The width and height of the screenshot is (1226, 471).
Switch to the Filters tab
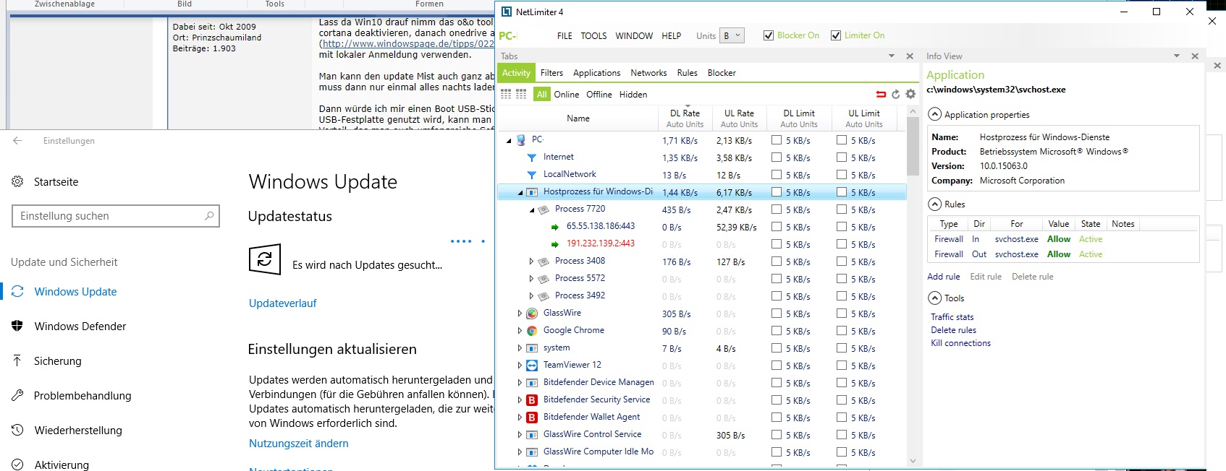551,73
